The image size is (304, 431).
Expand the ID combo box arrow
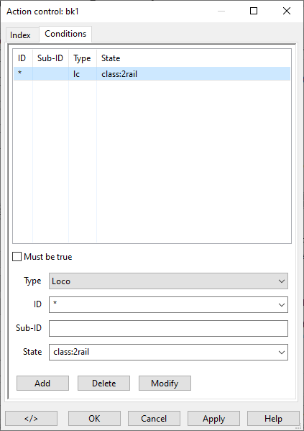tap(282, 304)
